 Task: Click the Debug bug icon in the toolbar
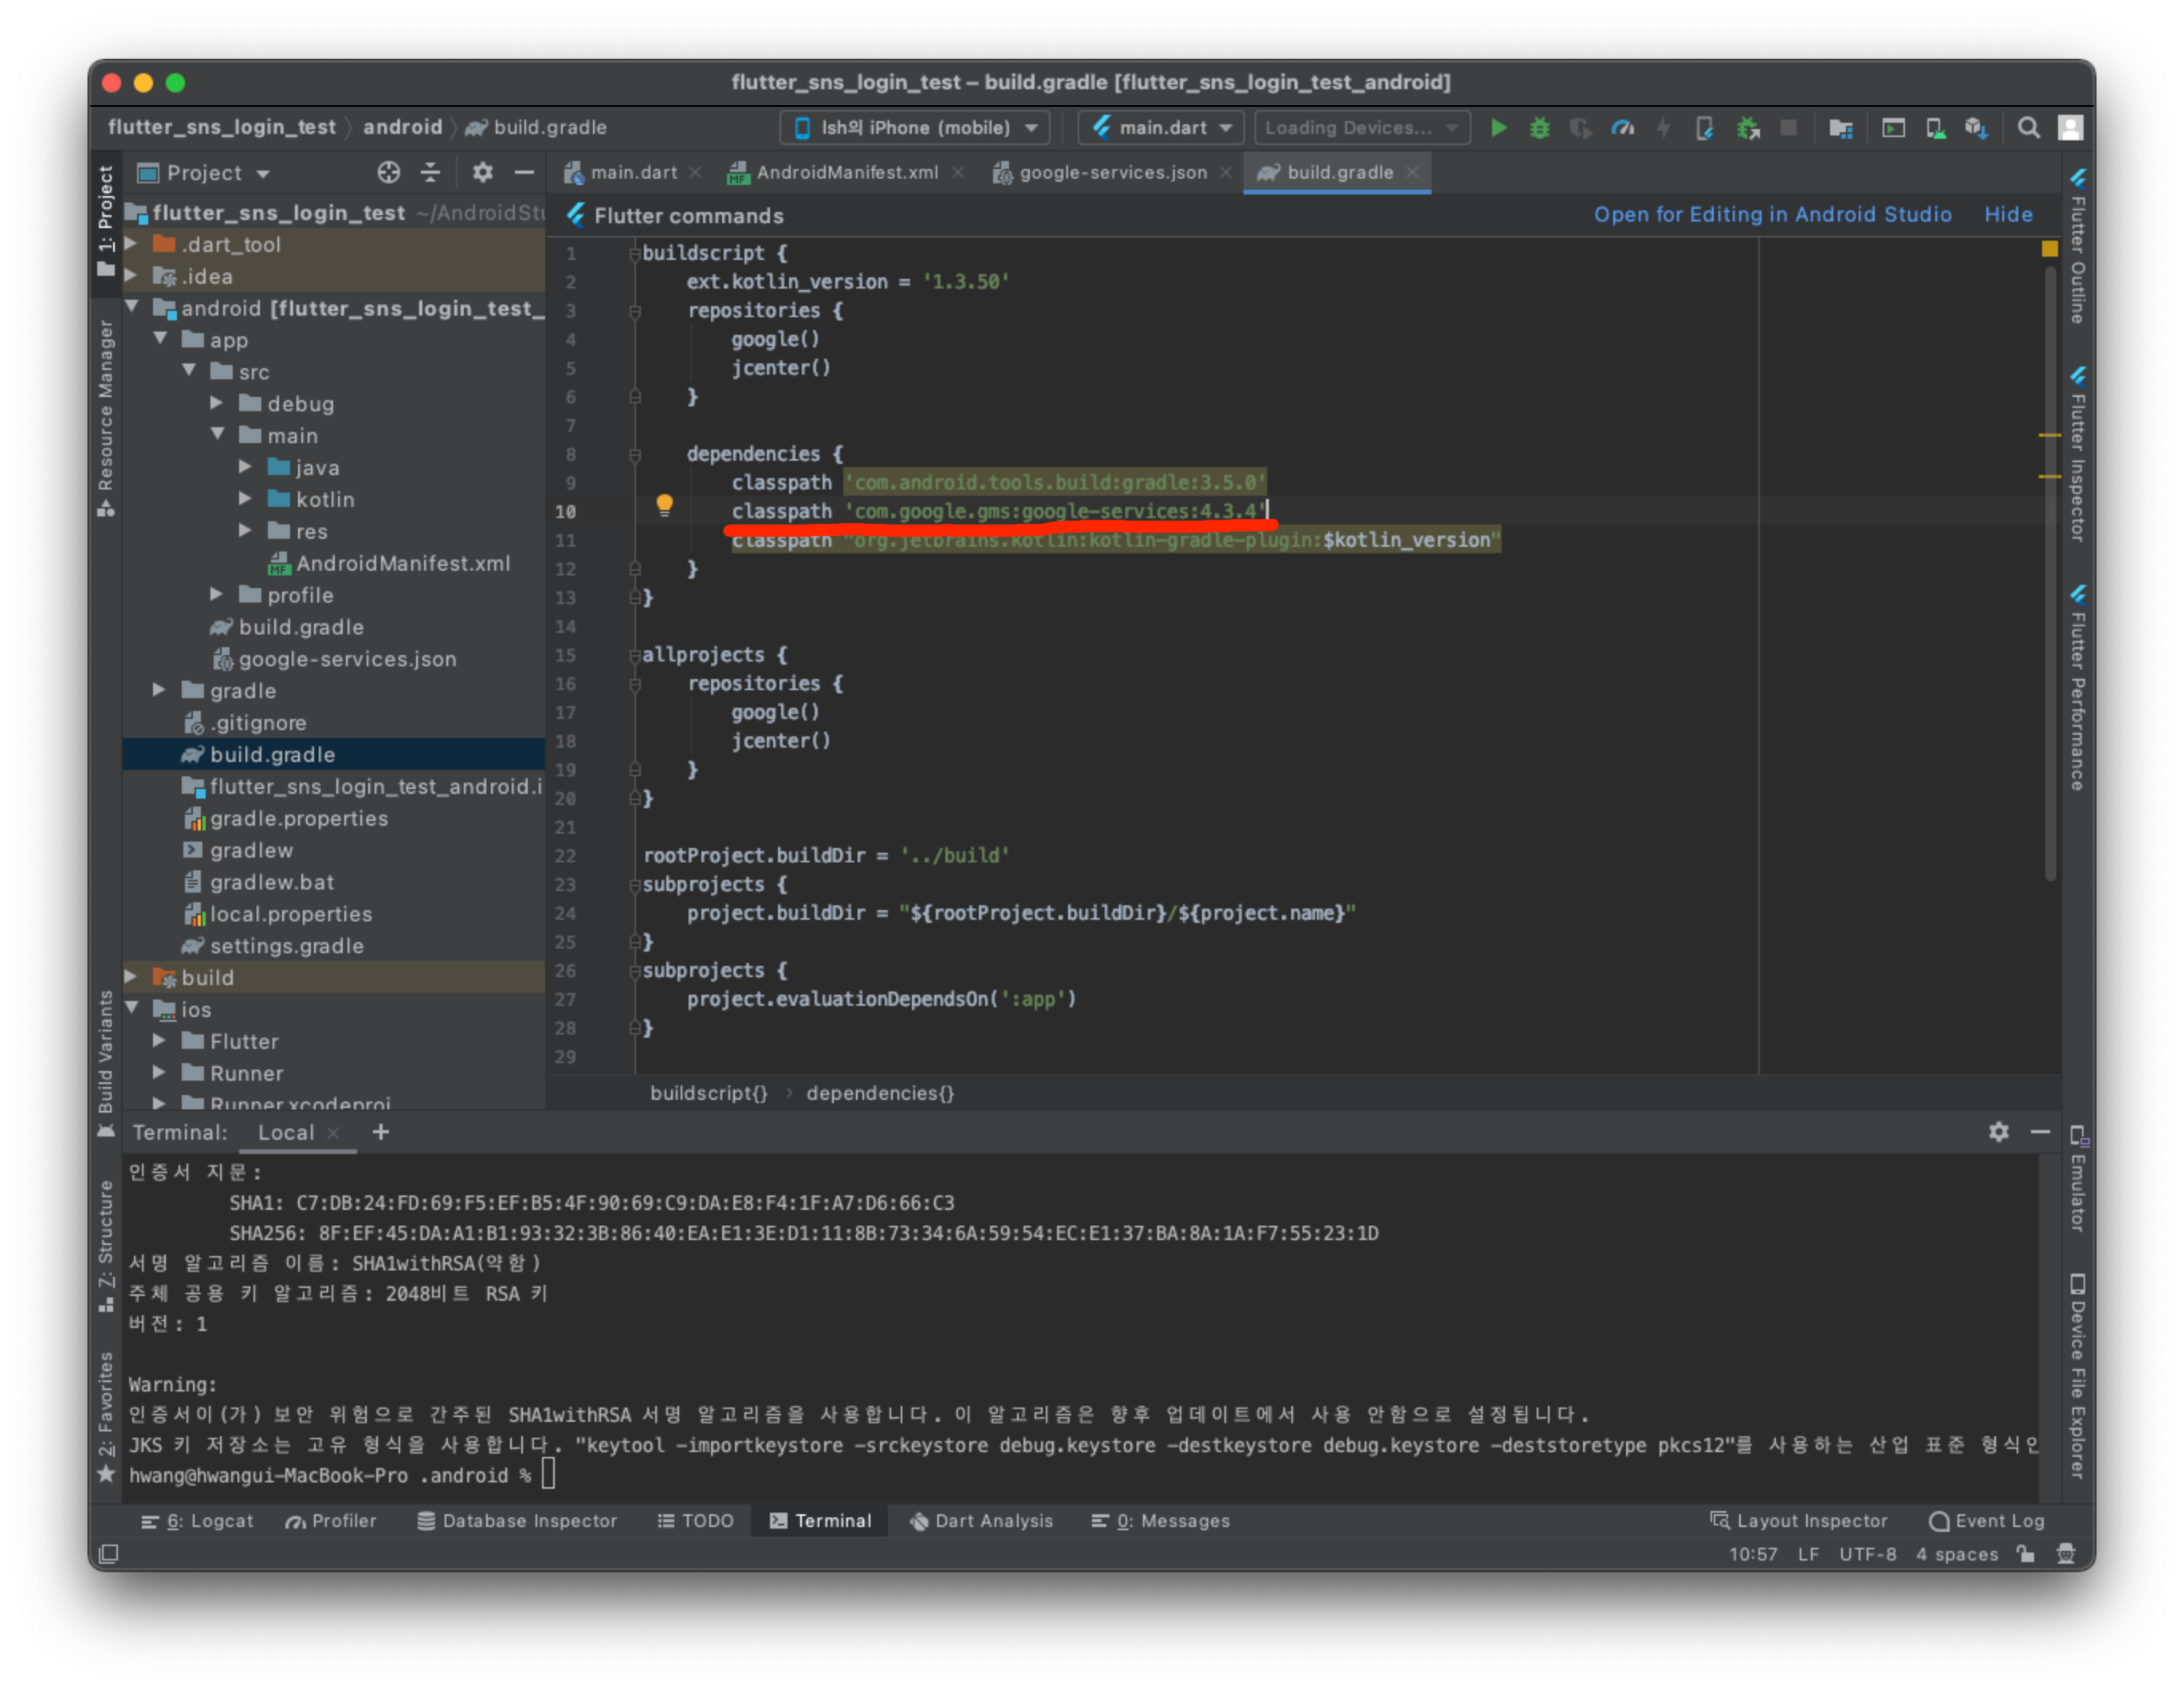click(1539, 128)
